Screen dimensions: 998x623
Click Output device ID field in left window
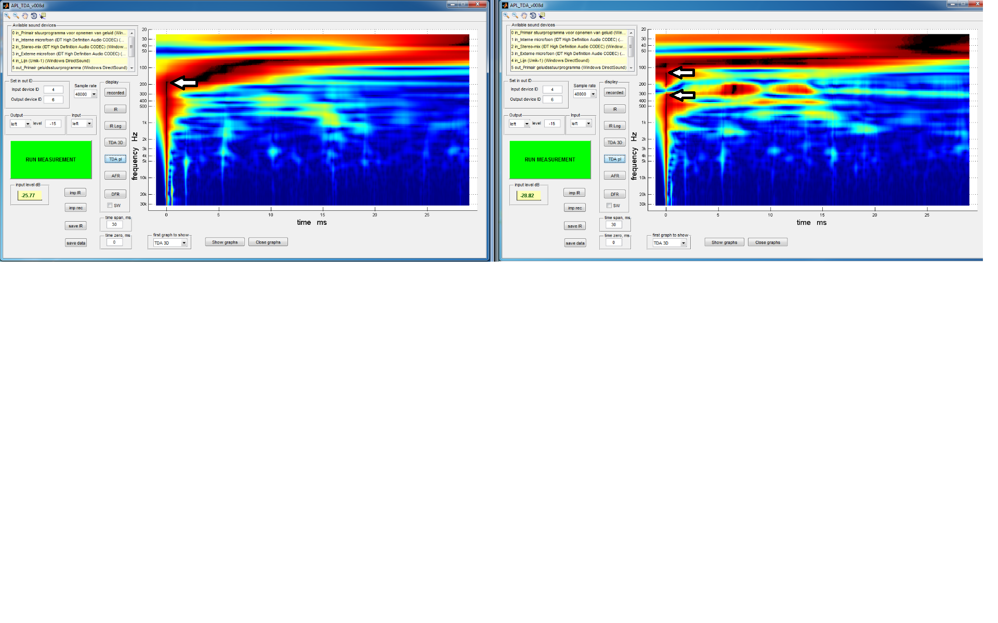(53, 99)
